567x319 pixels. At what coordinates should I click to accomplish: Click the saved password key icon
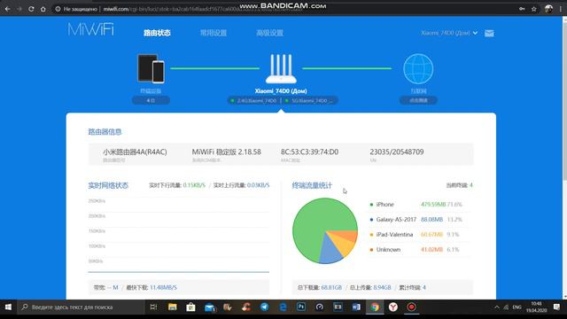pos(522,9)
